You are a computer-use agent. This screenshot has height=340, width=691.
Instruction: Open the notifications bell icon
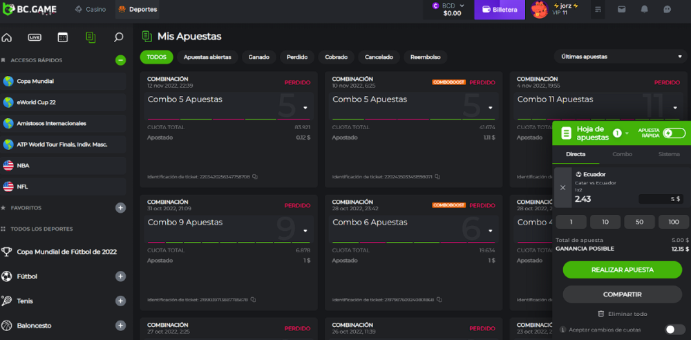[644, 10]
